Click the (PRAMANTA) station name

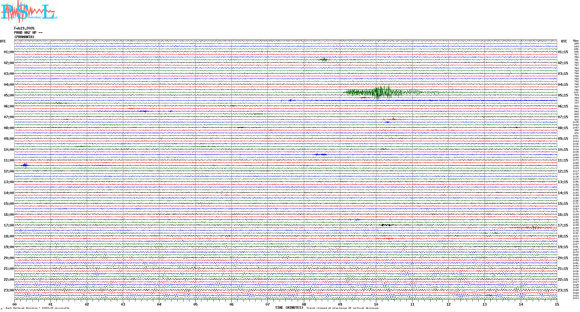25,37
